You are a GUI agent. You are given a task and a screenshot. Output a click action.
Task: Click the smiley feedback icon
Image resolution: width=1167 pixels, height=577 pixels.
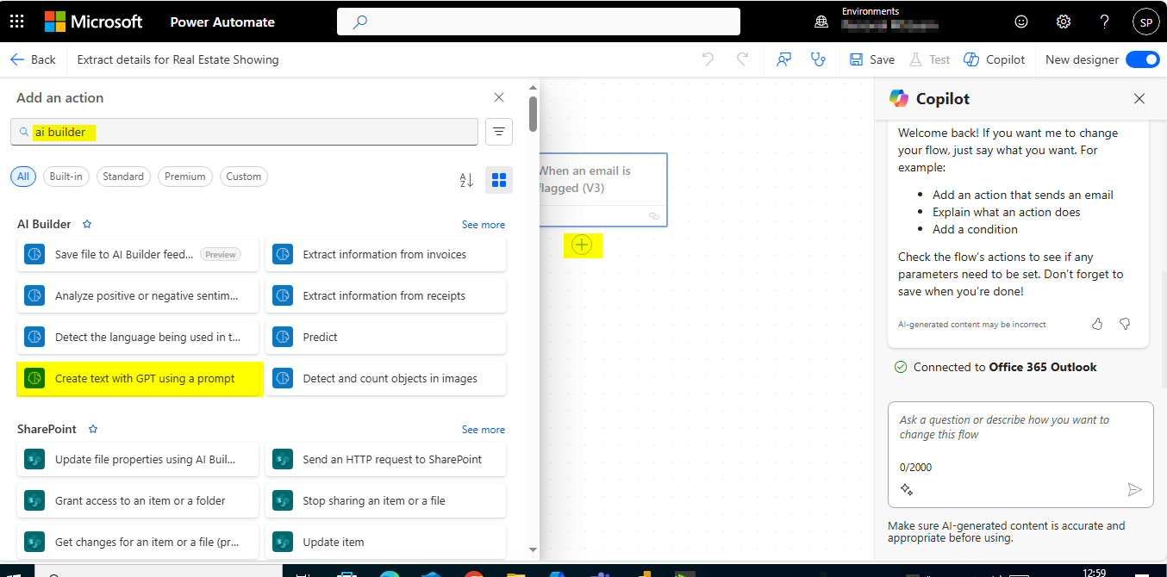pos(1021,22)
